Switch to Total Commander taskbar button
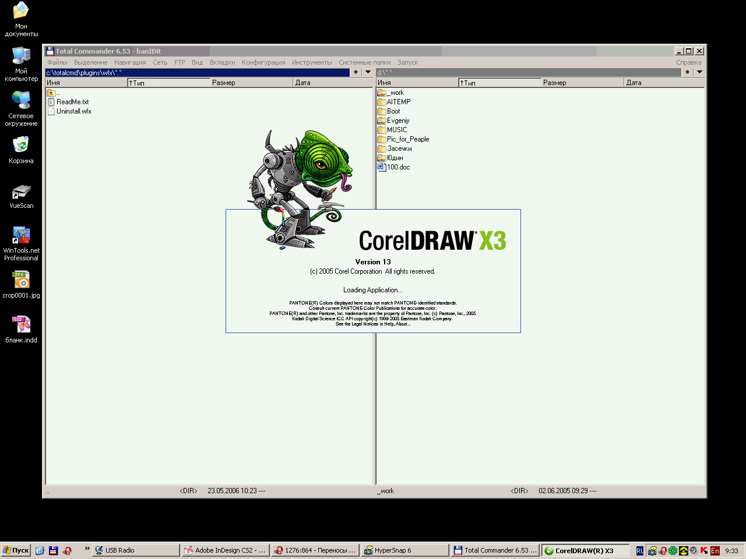746x559 pixels. (495, 550)
